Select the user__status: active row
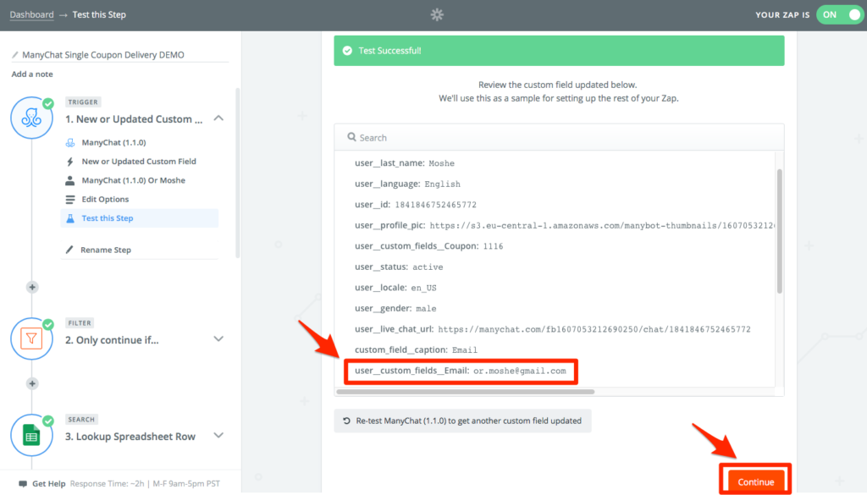The width and height of the screenshot is (867, 495). [399, 267]
